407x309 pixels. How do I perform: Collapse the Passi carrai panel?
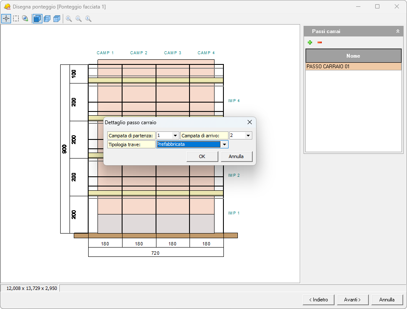tap(398, 31)
